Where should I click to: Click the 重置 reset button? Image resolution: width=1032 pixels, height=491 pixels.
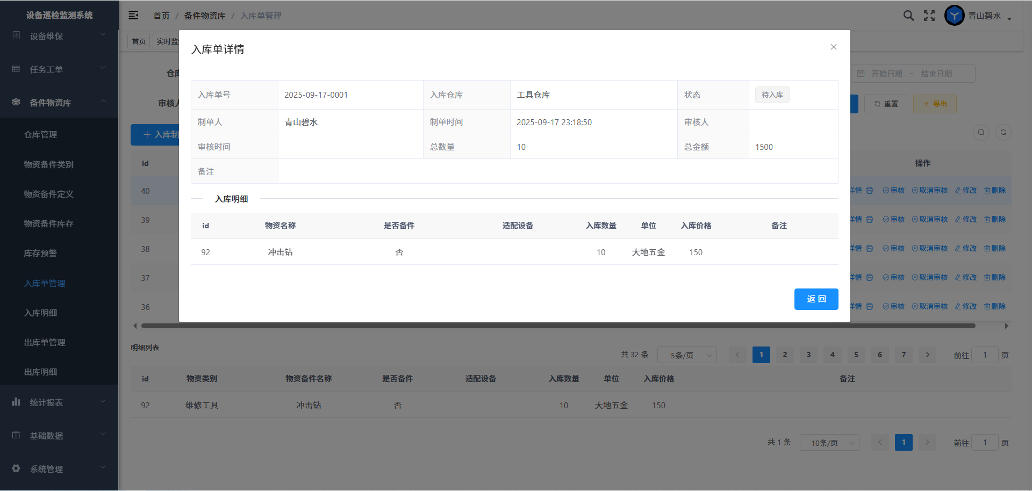(x=886, y=104)
